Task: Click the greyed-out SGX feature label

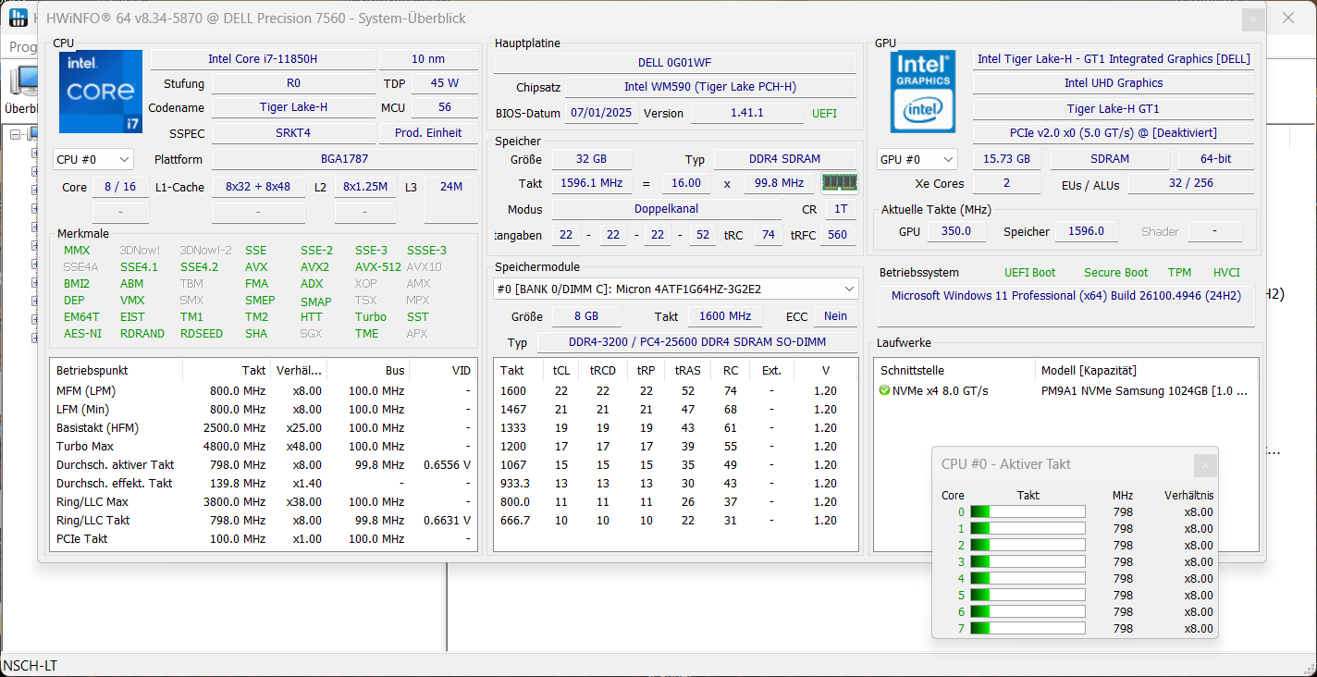Action: [311, 334]
